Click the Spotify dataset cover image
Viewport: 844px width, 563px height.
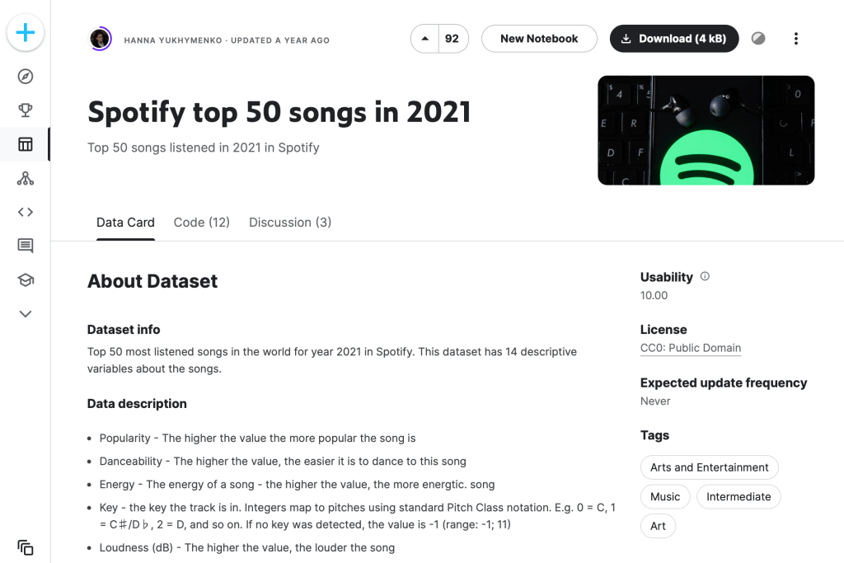706,130
